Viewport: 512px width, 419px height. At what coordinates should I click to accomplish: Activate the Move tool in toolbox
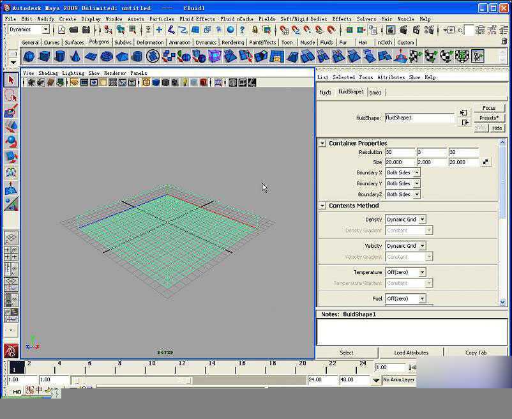click(x=11, y=126)
